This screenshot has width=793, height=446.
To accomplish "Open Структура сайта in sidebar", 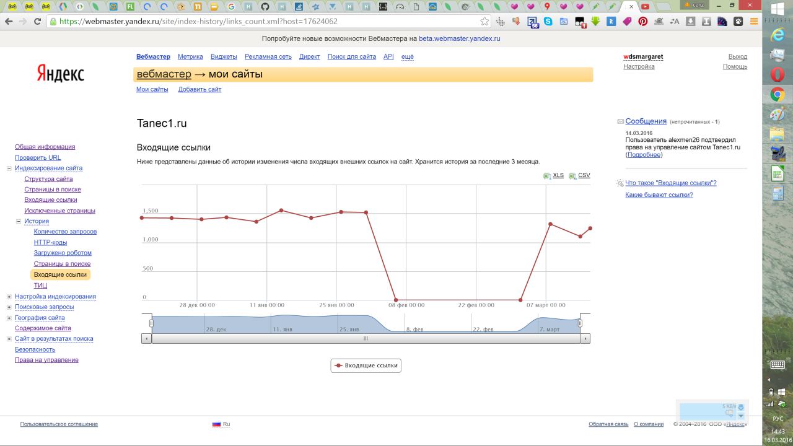I will (48, 179).
